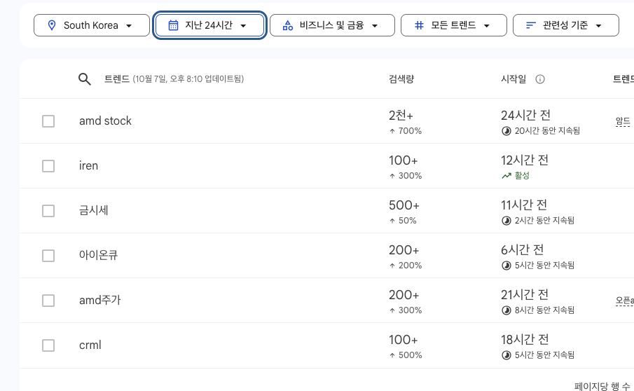Expand the 지난 24시간 time range dropdown arrow

tap(243, 26)
